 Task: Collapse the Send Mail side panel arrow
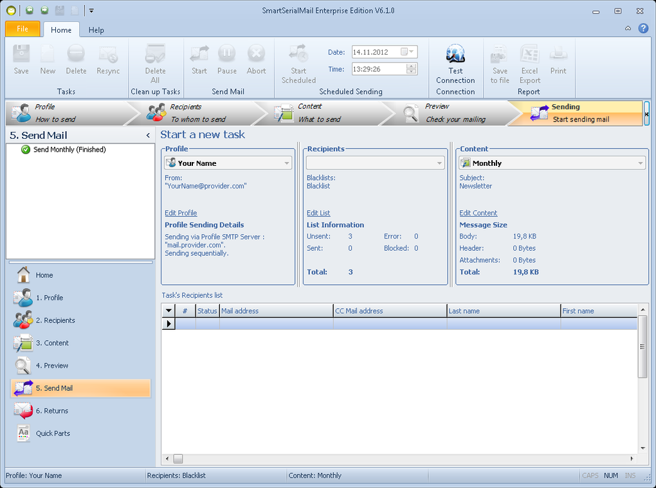coord(148,135)
